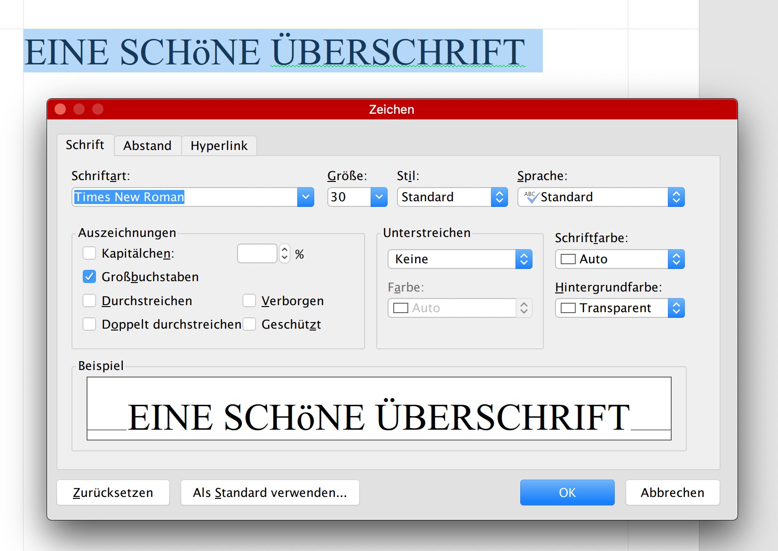Open the Unterstreichen dropdown showing Keine
Viewport: 778px width, 551px height.
524,259
